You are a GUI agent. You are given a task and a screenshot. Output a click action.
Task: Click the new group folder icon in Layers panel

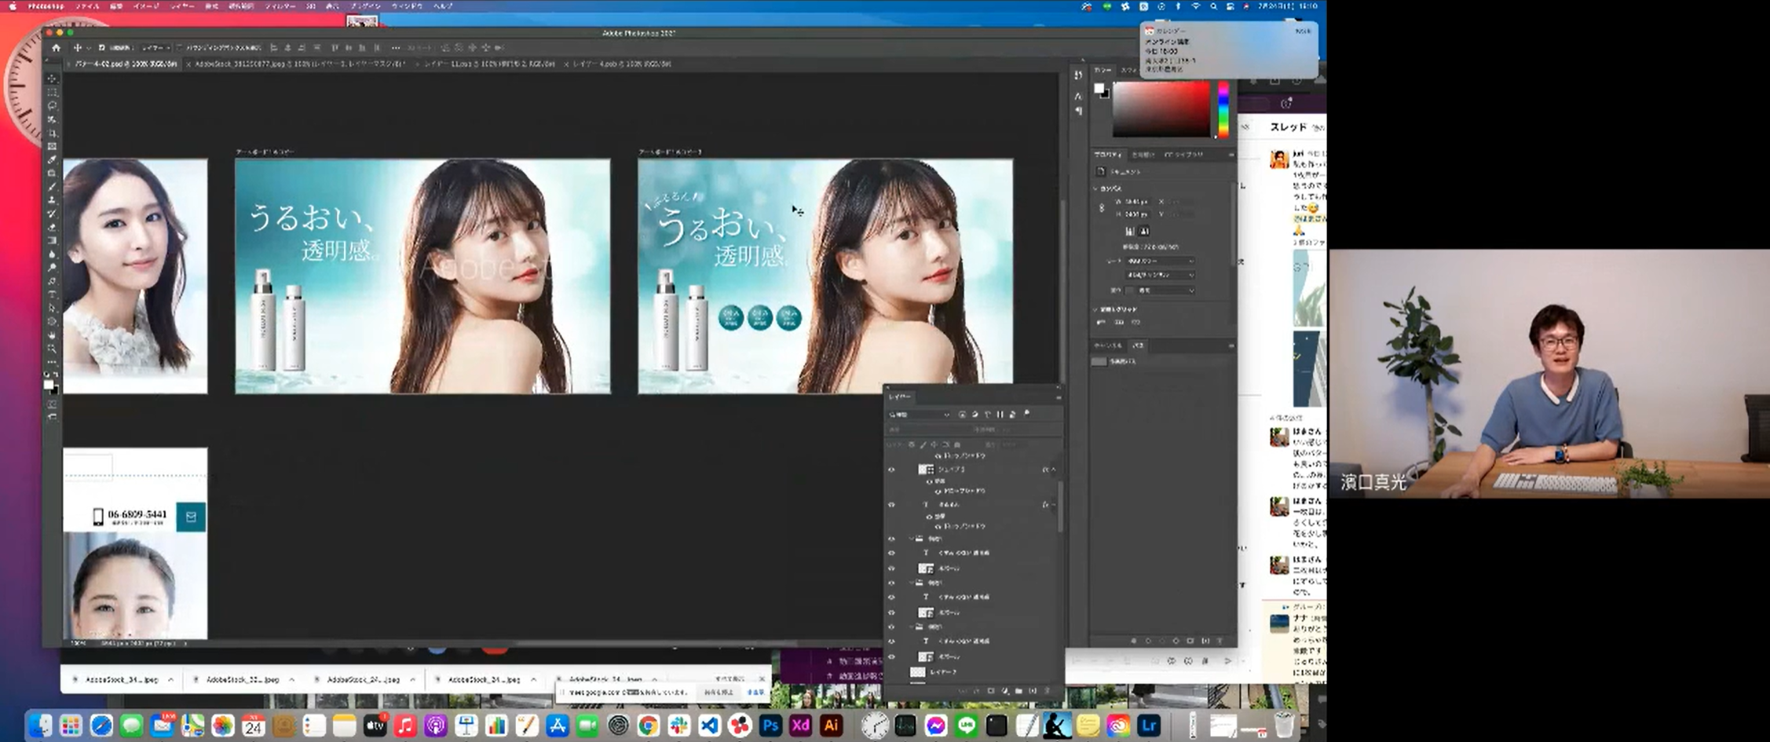coord(1018,691)
